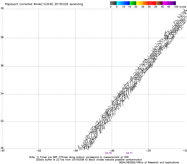The height and width of the screenshot is (164, 187).
Task: Click the -39 longitude axis label
Action: (x=75, y=151)
